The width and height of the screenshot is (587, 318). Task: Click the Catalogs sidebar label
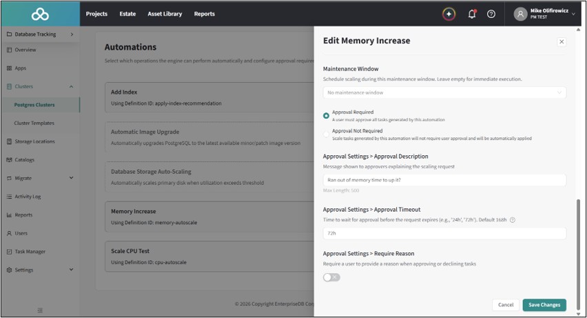(x=24, y=160)
